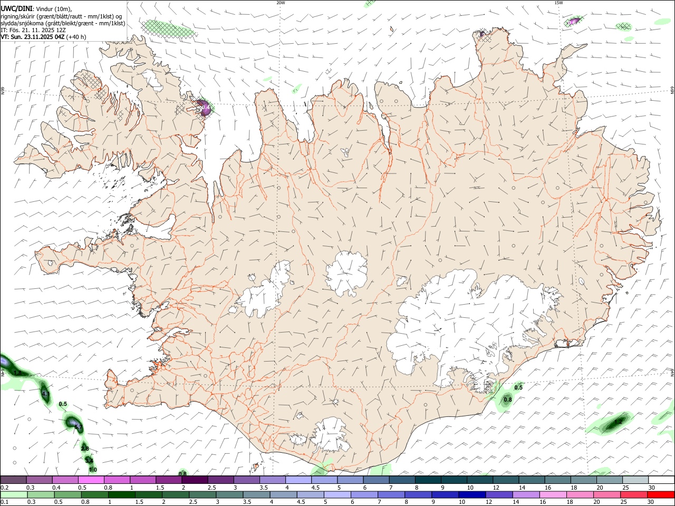Screen dimensions: 675x506
Task: Click the 0.1 label under the pale green swatch
Action: 3,502
